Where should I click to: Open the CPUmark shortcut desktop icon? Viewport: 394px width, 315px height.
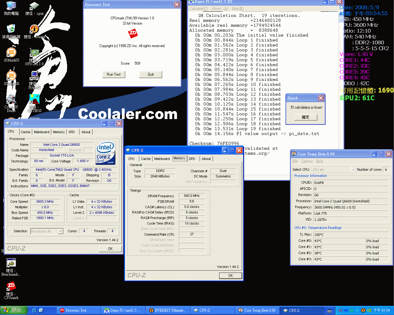pyautogui.click(x=11, y=291)
